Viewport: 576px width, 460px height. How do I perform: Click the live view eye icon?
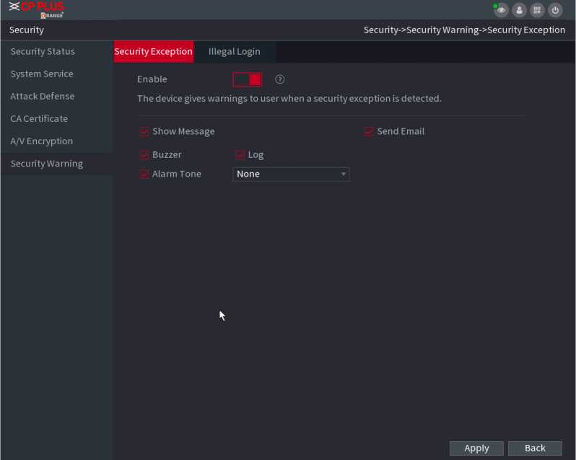click(x=501, y=10)
